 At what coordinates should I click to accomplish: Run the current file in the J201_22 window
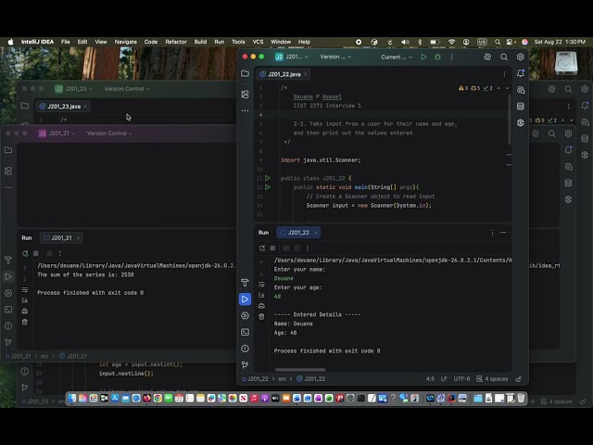click(x=423, y=57)
